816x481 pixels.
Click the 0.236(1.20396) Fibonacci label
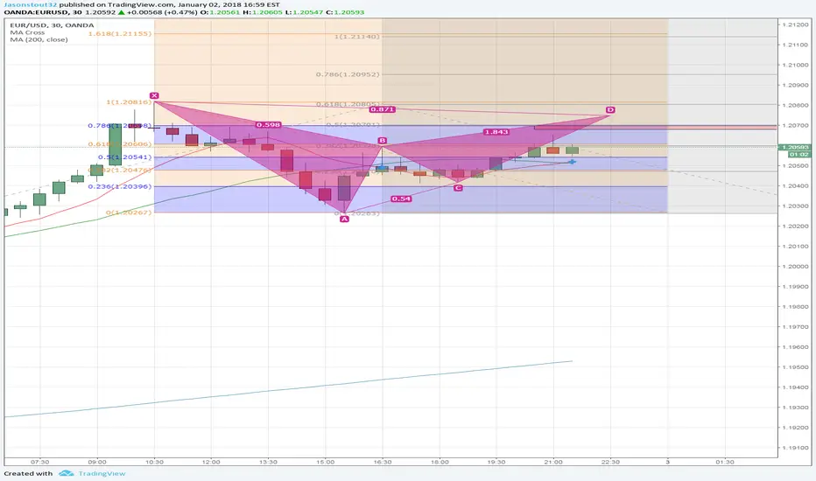[120, 186]
